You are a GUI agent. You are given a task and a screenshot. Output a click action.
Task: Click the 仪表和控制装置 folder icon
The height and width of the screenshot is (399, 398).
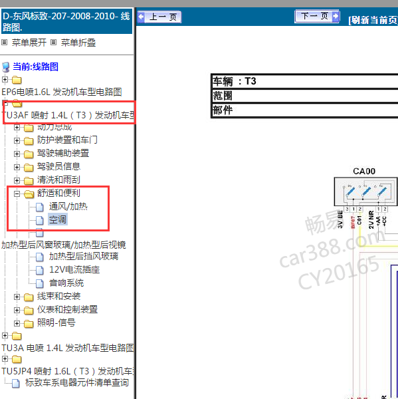pos(29,310)
